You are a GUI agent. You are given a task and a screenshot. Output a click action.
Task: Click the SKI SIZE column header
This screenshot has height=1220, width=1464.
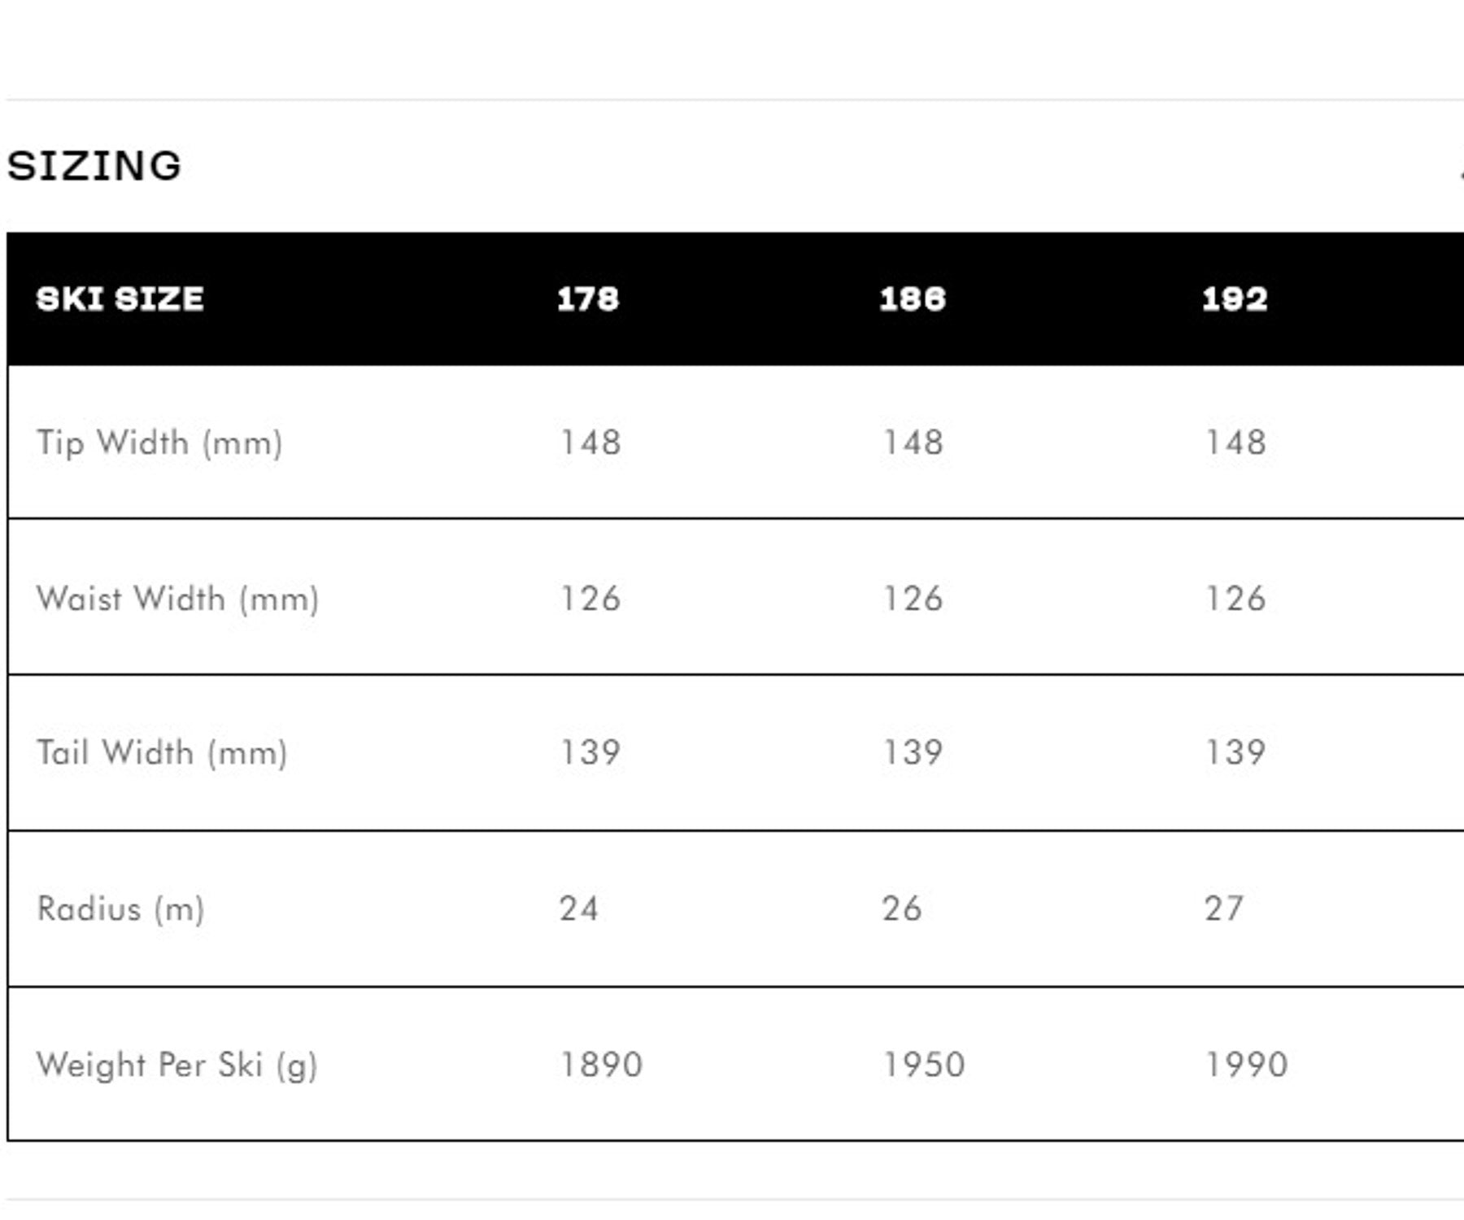pos(120,299)
